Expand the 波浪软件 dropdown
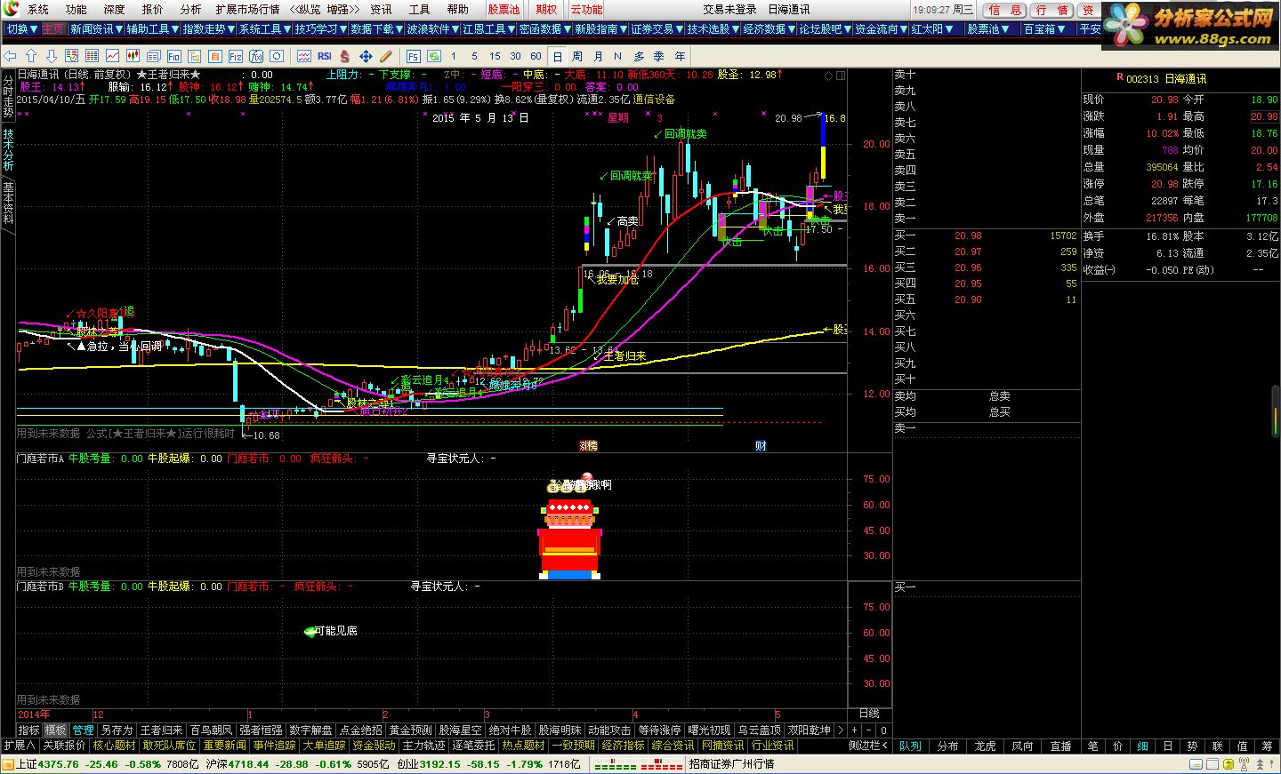Screen dimensions: 1281x774 [432, 29]
